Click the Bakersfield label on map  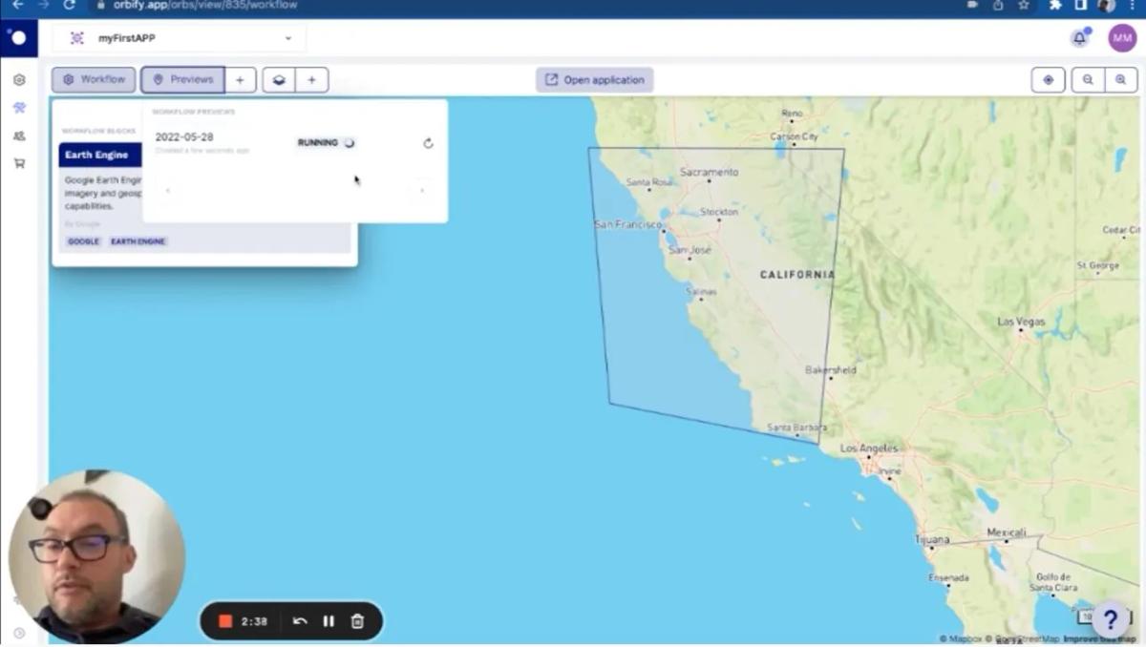pos(831,370)
